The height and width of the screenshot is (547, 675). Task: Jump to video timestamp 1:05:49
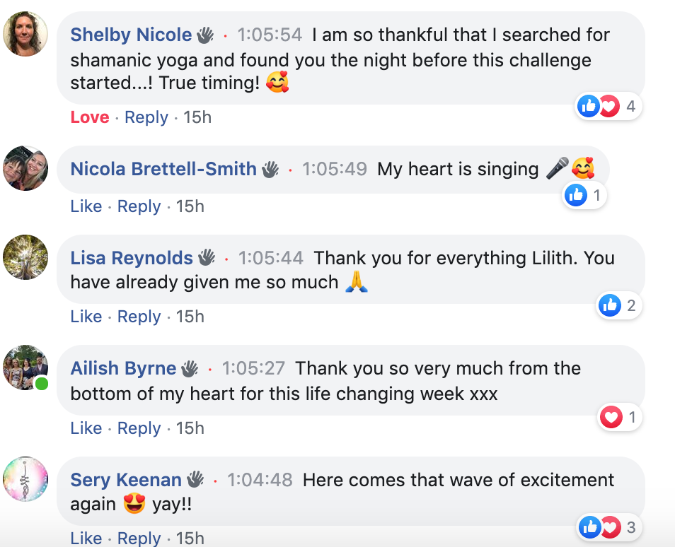(x=335, y=169)
